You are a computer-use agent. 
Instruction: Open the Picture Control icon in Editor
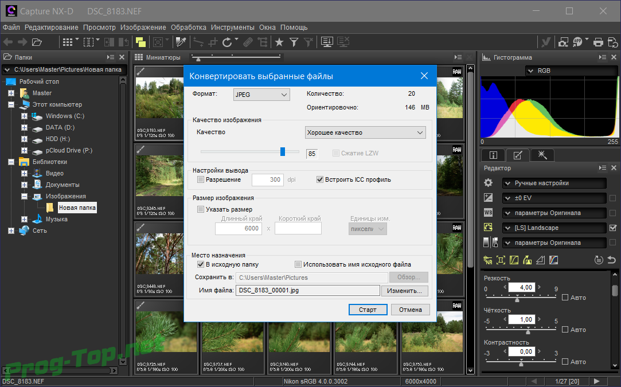(489, 228)
